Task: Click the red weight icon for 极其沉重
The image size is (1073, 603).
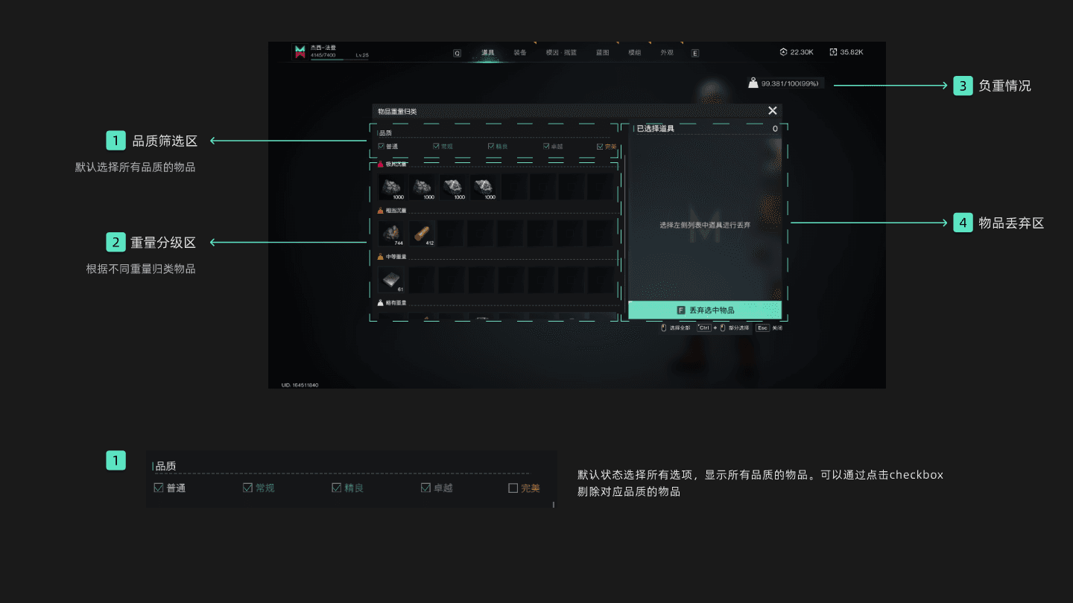Action: pyautogui.click(x=381, y=164)
